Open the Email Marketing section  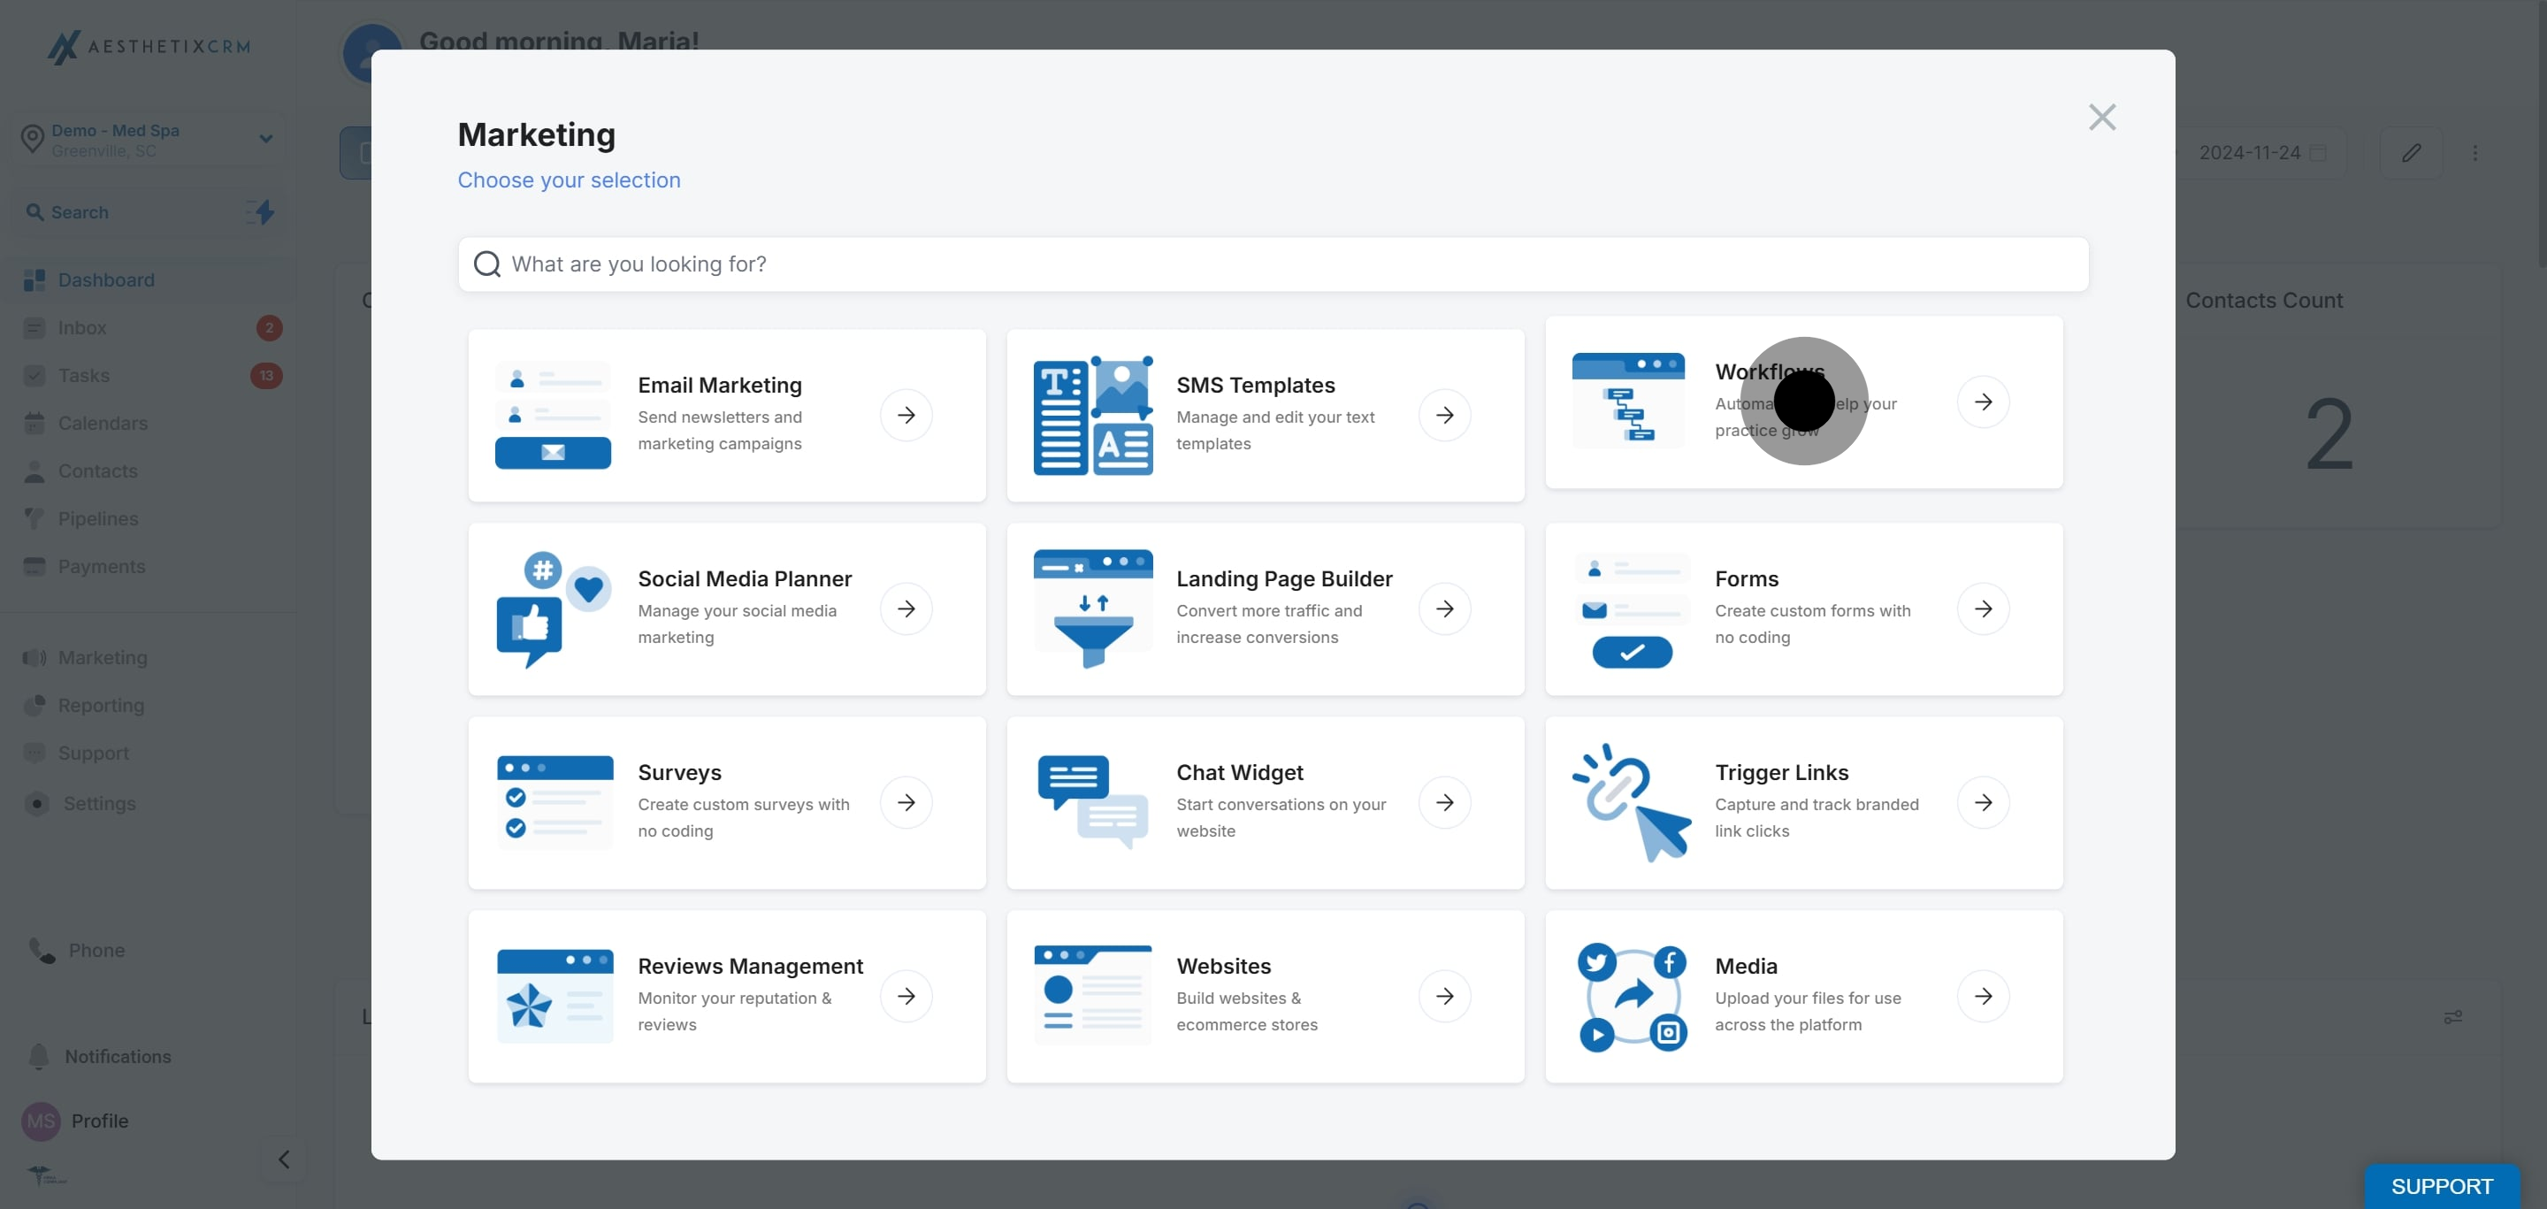pos(720,415)
